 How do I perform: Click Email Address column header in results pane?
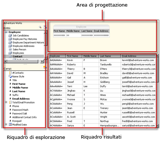tap(138, 56)
